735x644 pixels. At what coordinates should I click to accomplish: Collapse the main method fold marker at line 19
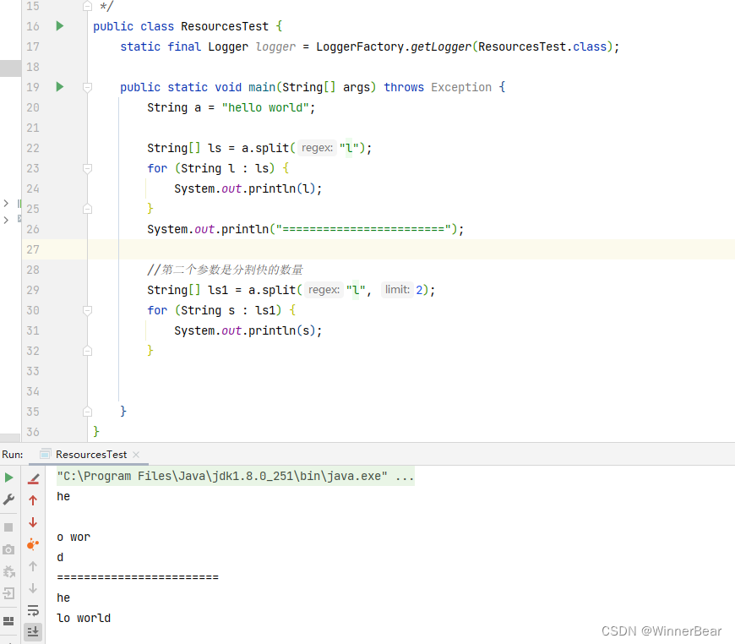[87, 87]
